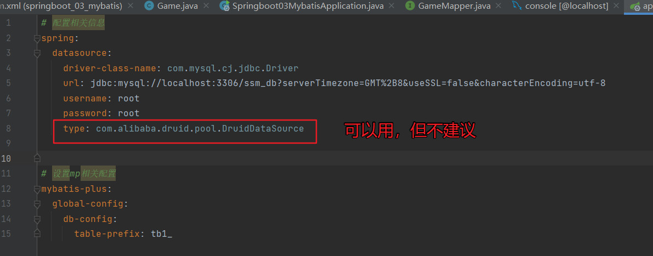Close the xml (springboot_03_mybatis) tab
Screen dimensions: 653x256
(130, 6)
